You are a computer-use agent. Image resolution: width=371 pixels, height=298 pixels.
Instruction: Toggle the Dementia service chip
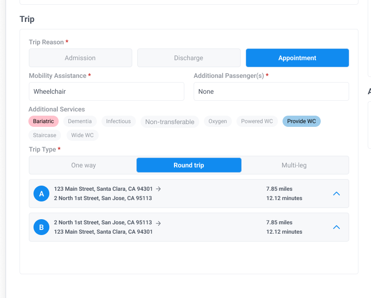point(80,121)
